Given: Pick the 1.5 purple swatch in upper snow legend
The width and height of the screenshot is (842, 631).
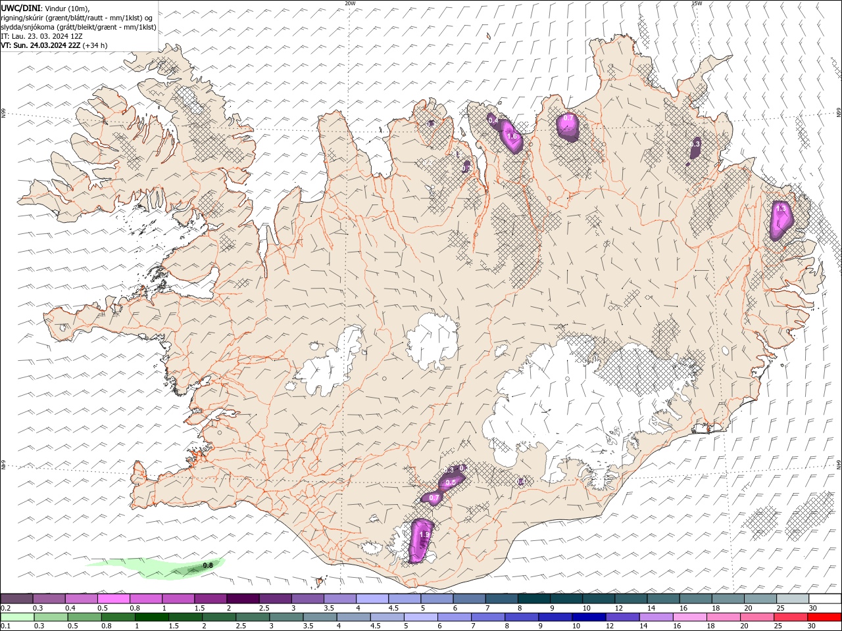Looking at the screenshot, I should tap(210, 598).
